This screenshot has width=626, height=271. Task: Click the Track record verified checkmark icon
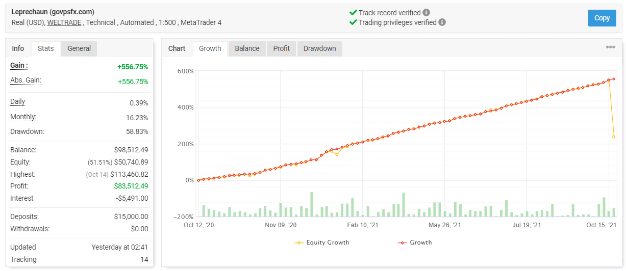pos(353,13)
